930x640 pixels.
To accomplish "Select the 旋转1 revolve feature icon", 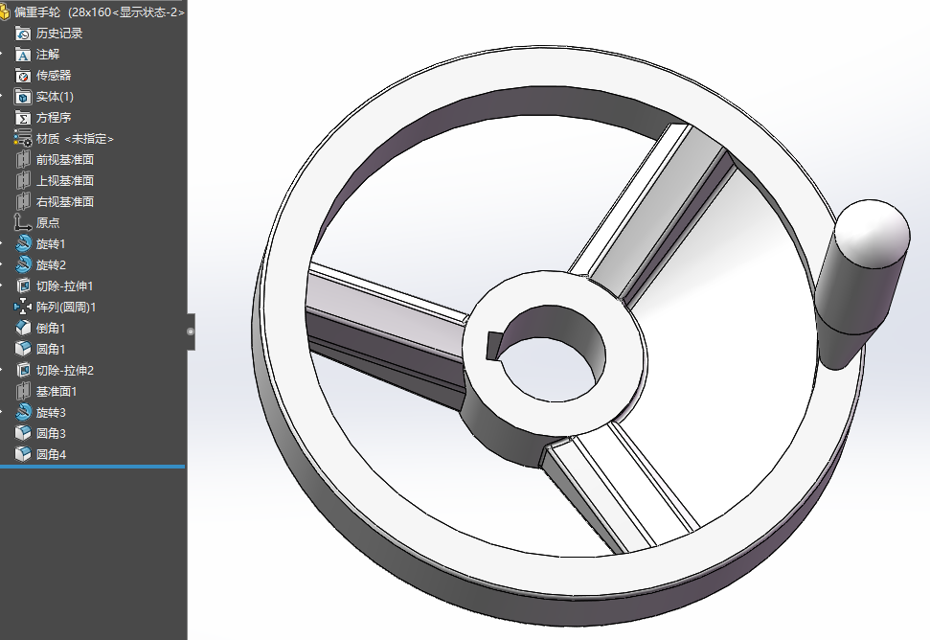I will (x=23, y=243).
